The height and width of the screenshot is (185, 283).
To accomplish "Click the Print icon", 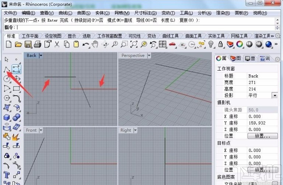I will coord(38,44).
